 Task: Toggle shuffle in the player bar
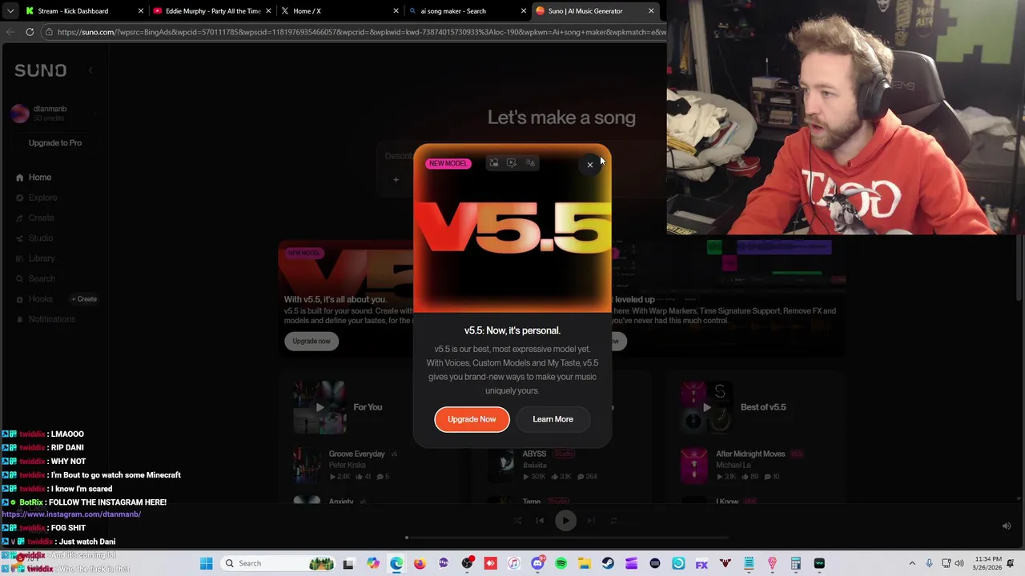(517, 521)
